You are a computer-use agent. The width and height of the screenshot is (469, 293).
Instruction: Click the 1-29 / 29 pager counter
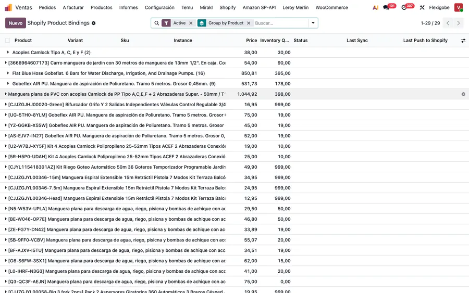click(430, 23)
